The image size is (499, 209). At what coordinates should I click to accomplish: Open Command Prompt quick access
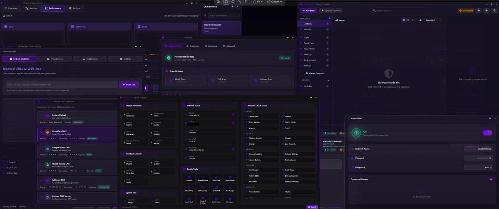point(297,182)
